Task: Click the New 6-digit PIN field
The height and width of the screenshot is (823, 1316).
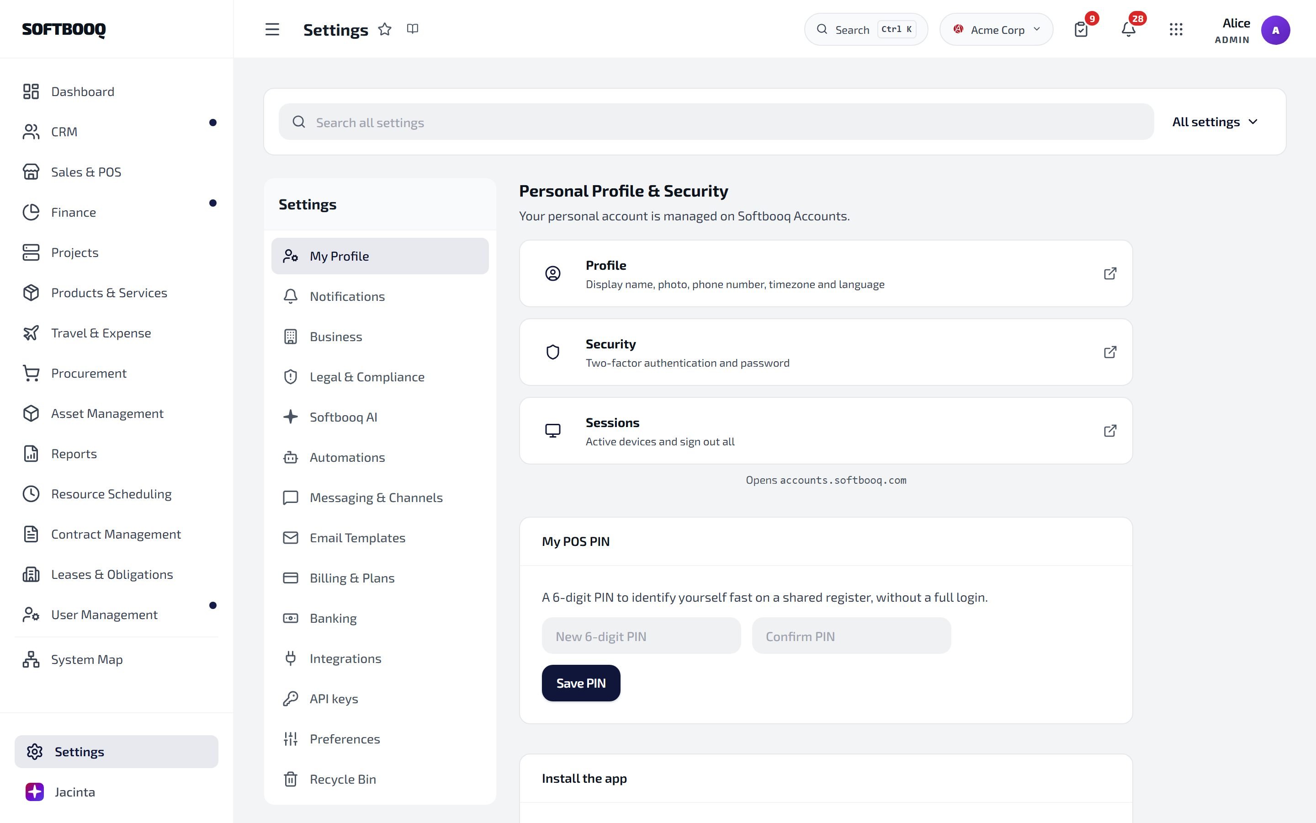Action: point(641,636)
